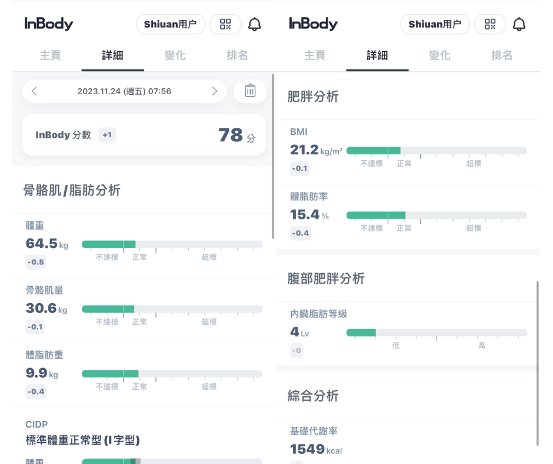Click the InBody logo in the left panel
Viewport: 553px width, 464px height.
[49, 24]
